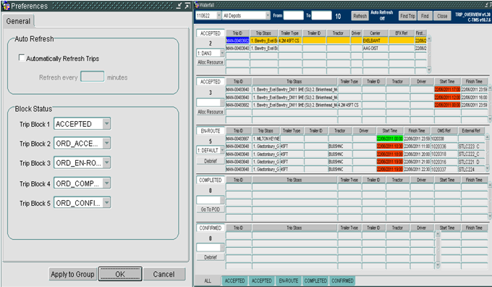Image resolution: width=492 pixels, height=287 pixels.
Task: Open the 1: DAN3 dropdown
Action: 222,53
